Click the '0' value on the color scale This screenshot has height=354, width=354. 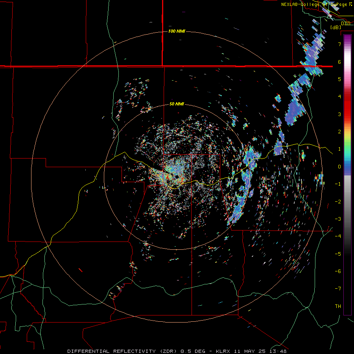point(339,167)
